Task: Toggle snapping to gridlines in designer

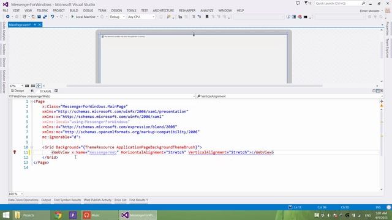Action: click(32, 86)
